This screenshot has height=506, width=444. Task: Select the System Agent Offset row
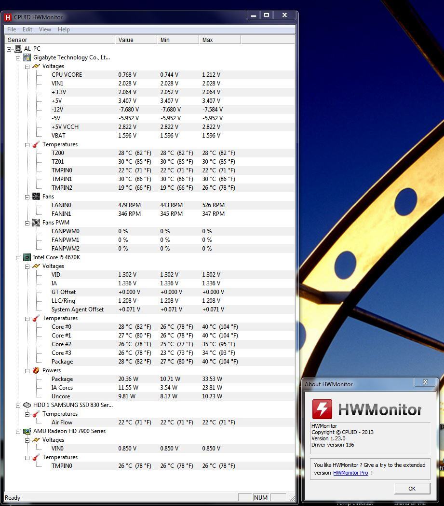click(x=173, y=309)
